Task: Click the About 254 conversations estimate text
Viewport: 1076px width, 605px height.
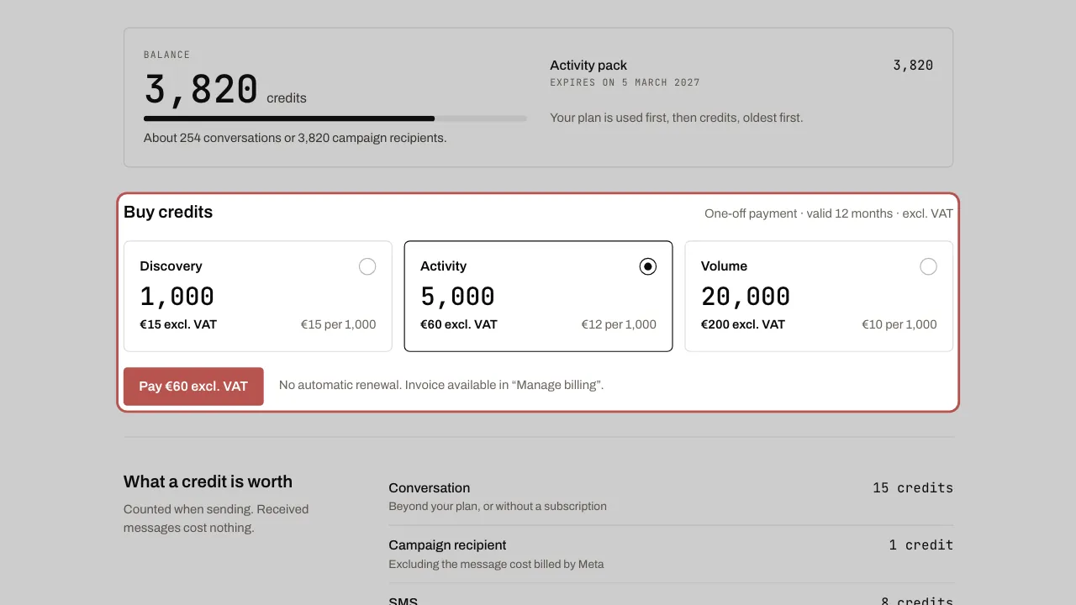Action: tap(295, 138)
